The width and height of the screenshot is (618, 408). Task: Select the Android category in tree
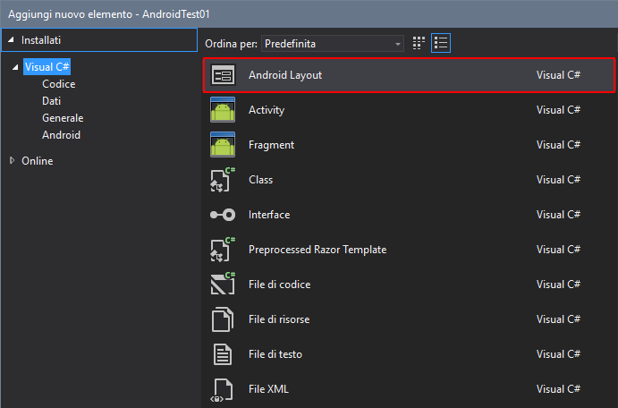point(61,135)
